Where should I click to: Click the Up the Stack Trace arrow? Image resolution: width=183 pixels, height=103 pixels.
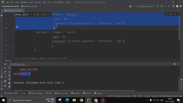click(9, 68)
